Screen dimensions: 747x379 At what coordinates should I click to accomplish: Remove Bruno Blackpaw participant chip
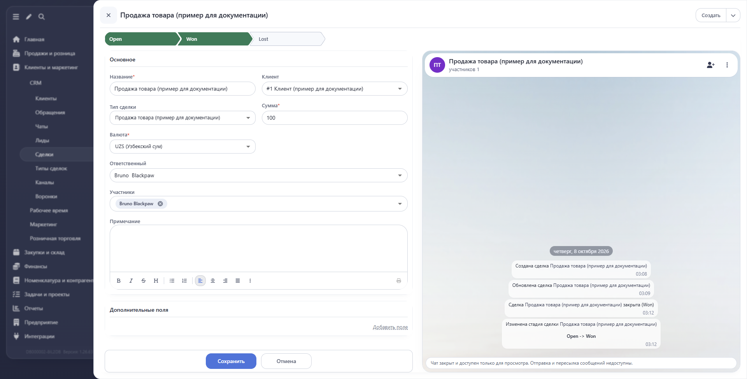[160, 204]
